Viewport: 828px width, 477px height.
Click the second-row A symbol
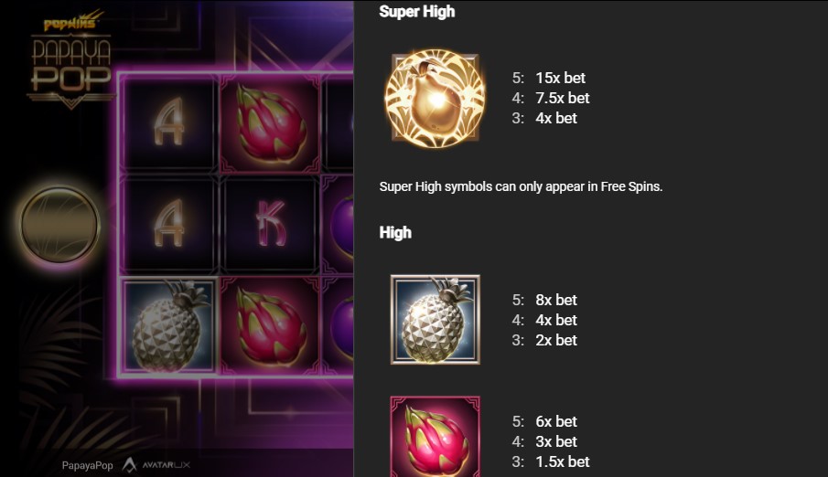point(169,224)
